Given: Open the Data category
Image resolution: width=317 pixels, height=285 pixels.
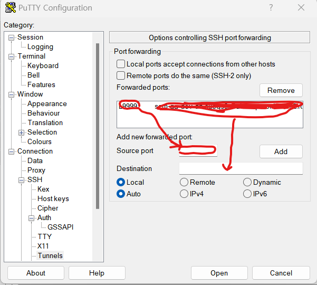Looking at the screenshot, I should click(x=35, y=160).
